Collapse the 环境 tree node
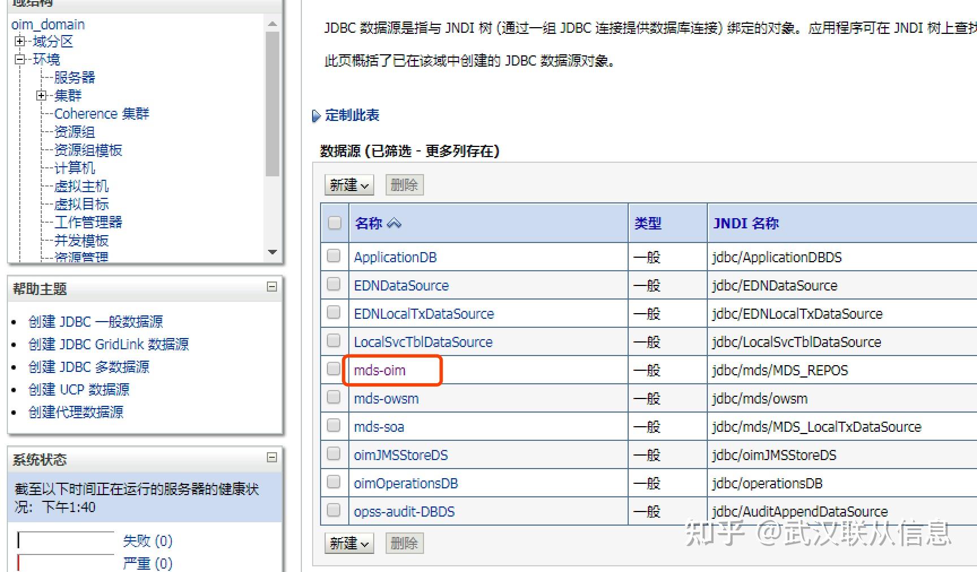Image resolution: width=977 pixels, height=572 pixels. pyautogui.click(x=20, y=59)
